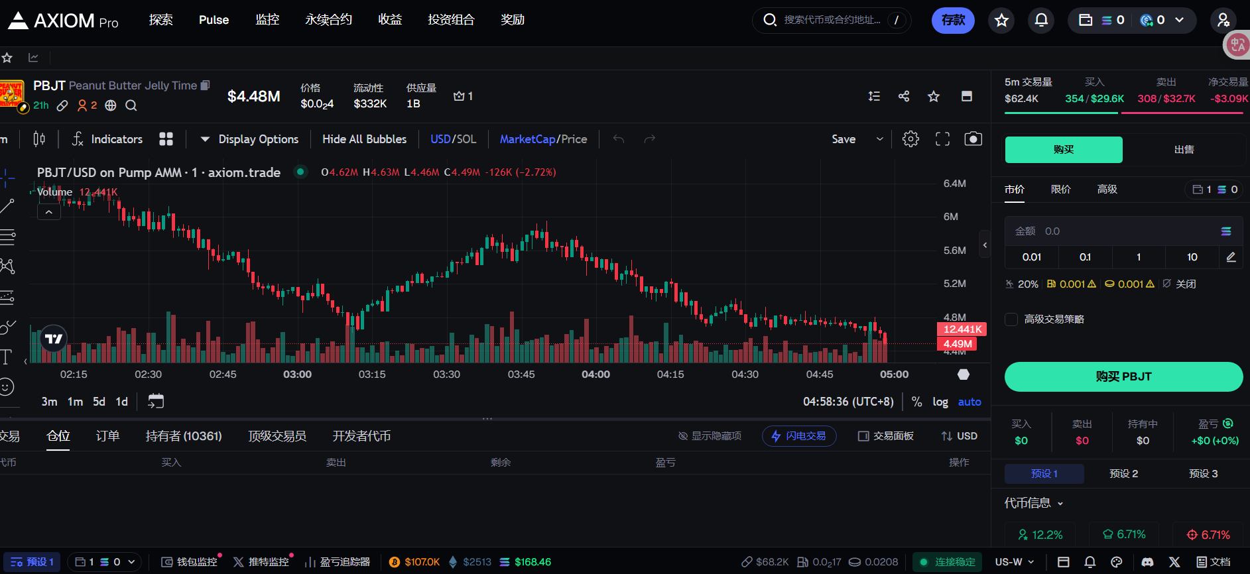This screenshot has width=1250, height=574.
Task: Switch to the 出售 sell tab
Action: 1184,150
